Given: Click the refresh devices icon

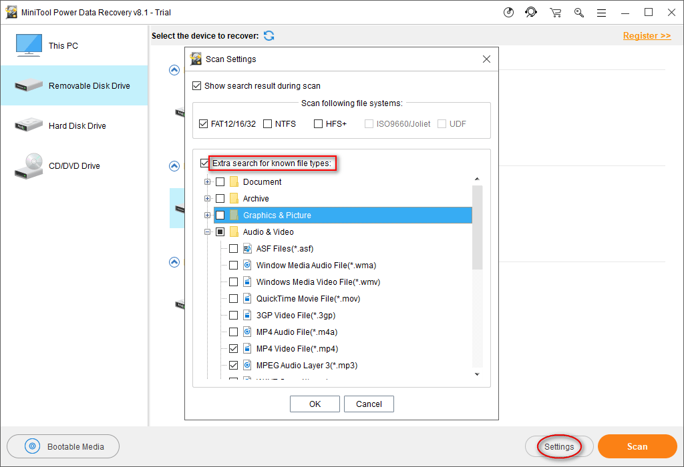Looking at the screenshot, I should tap(269, 36).
